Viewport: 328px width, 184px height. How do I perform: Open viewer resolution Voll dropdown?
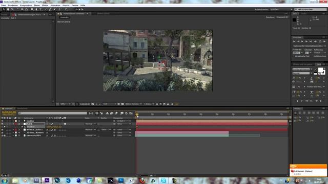pos(109,104)
